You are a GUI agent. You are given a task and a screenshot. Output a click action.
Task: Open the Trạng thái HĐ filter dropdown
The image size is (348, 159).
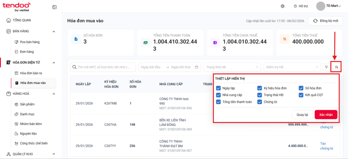[x=232, y=67]
